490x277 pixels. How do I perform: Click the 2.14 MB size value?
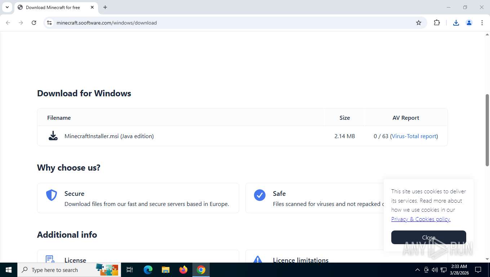(344, 136)
